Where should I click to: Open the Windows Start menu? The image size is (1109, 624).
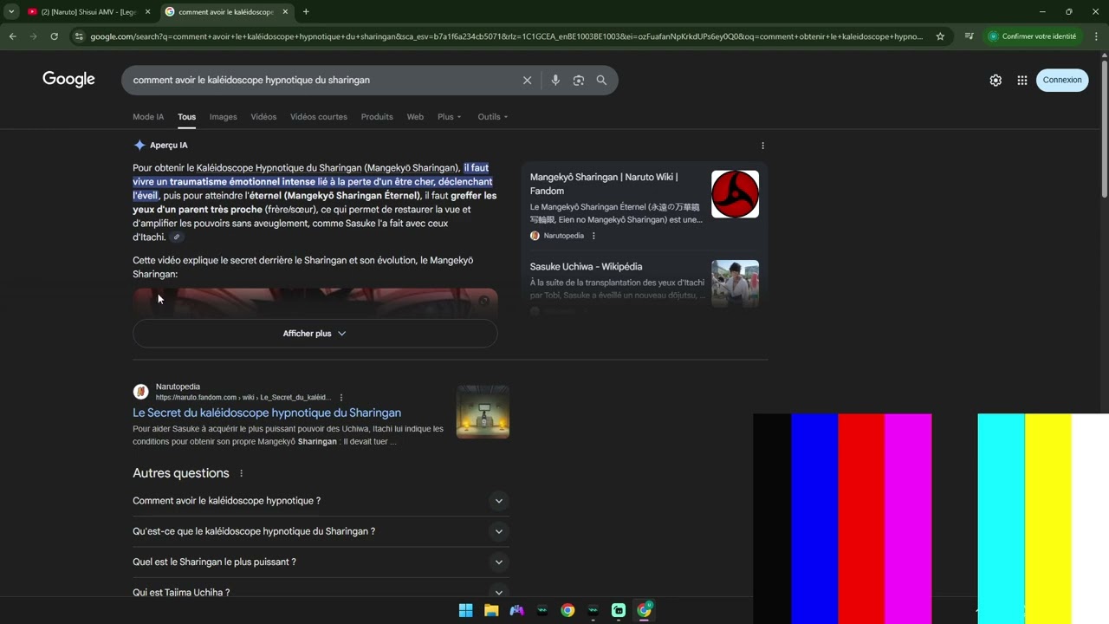point(465,610)
